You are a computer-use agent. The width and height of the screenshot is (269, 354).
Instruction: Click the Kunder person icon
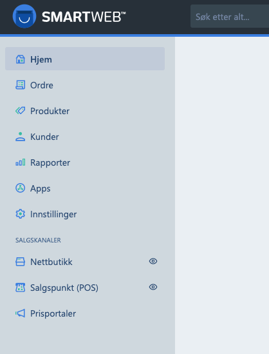pyautogui.click(x=21, y=137)
